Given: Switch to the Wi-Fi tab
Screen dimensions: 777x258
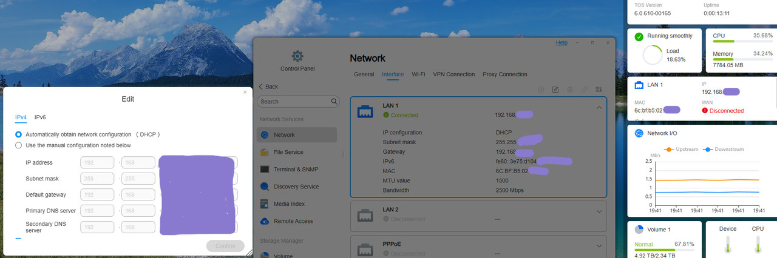Looking at the screenshot, I should coord(418,74).
